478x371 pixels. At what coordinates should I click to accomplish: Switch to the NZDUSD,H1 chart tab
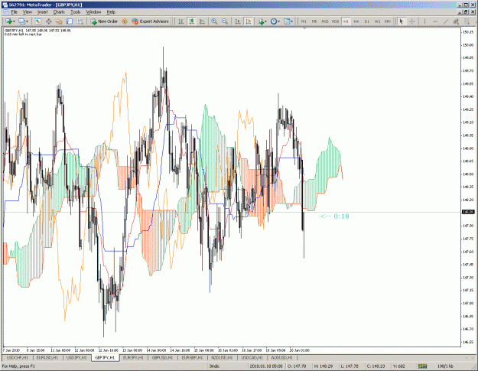[x=223, y=357]
